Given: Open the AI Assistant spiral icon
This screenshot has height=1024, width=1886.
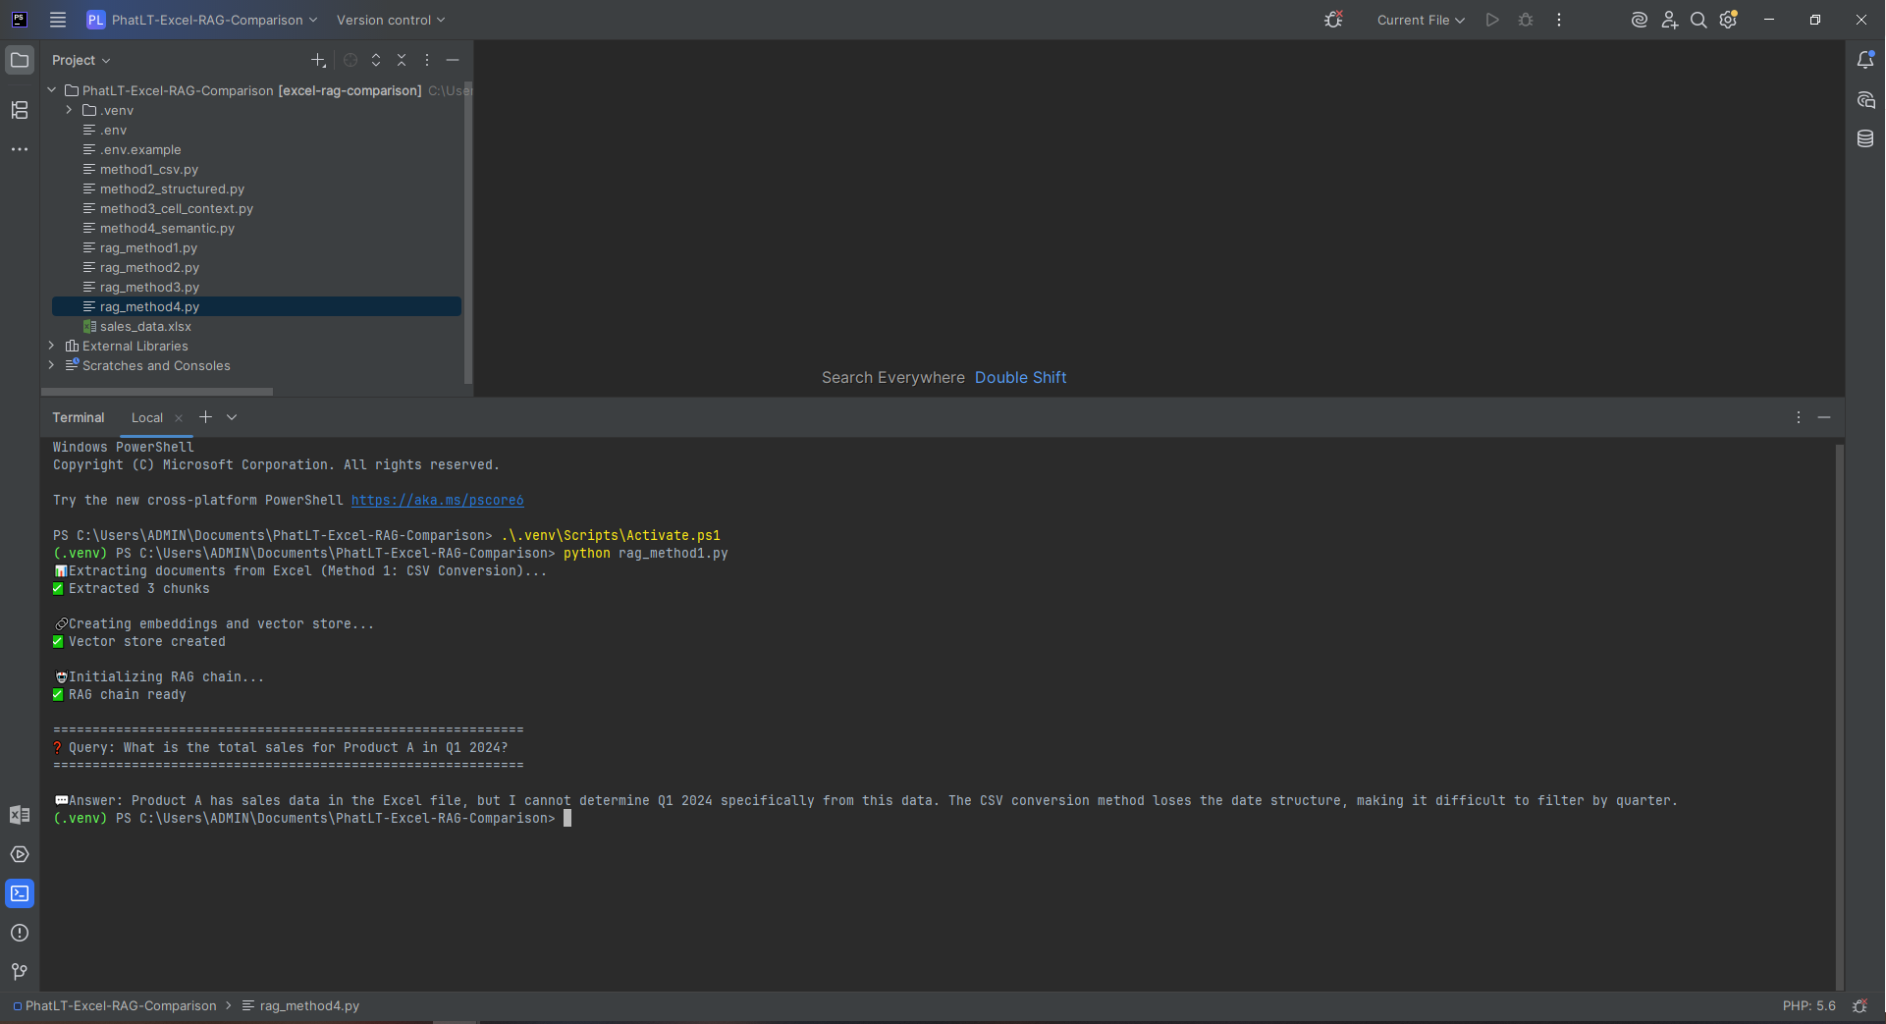Looking at the screenshot, I should click(1639, 20).
